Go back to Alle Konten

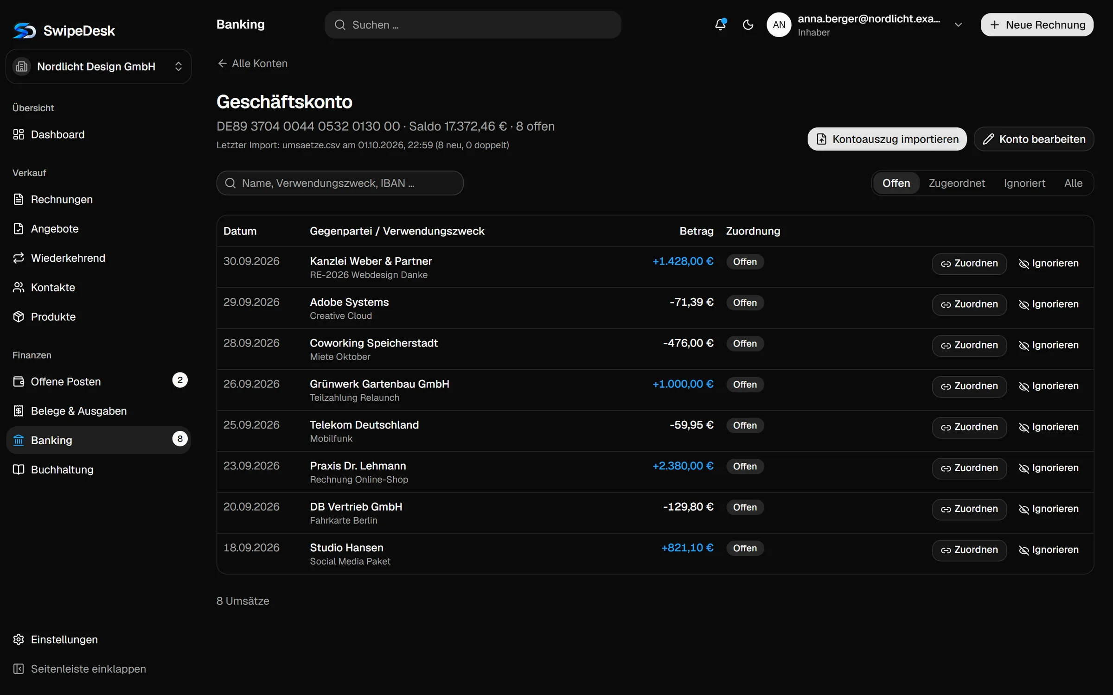253,63
